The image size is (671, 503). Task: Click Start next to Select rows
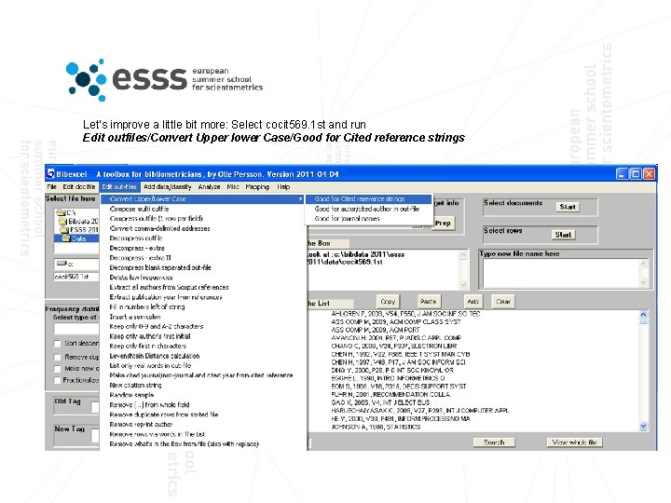coord(563,235)
